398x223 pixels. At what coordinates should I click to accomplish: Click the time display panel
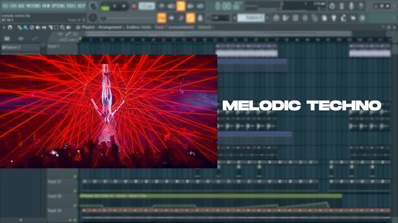click(228, 6)
